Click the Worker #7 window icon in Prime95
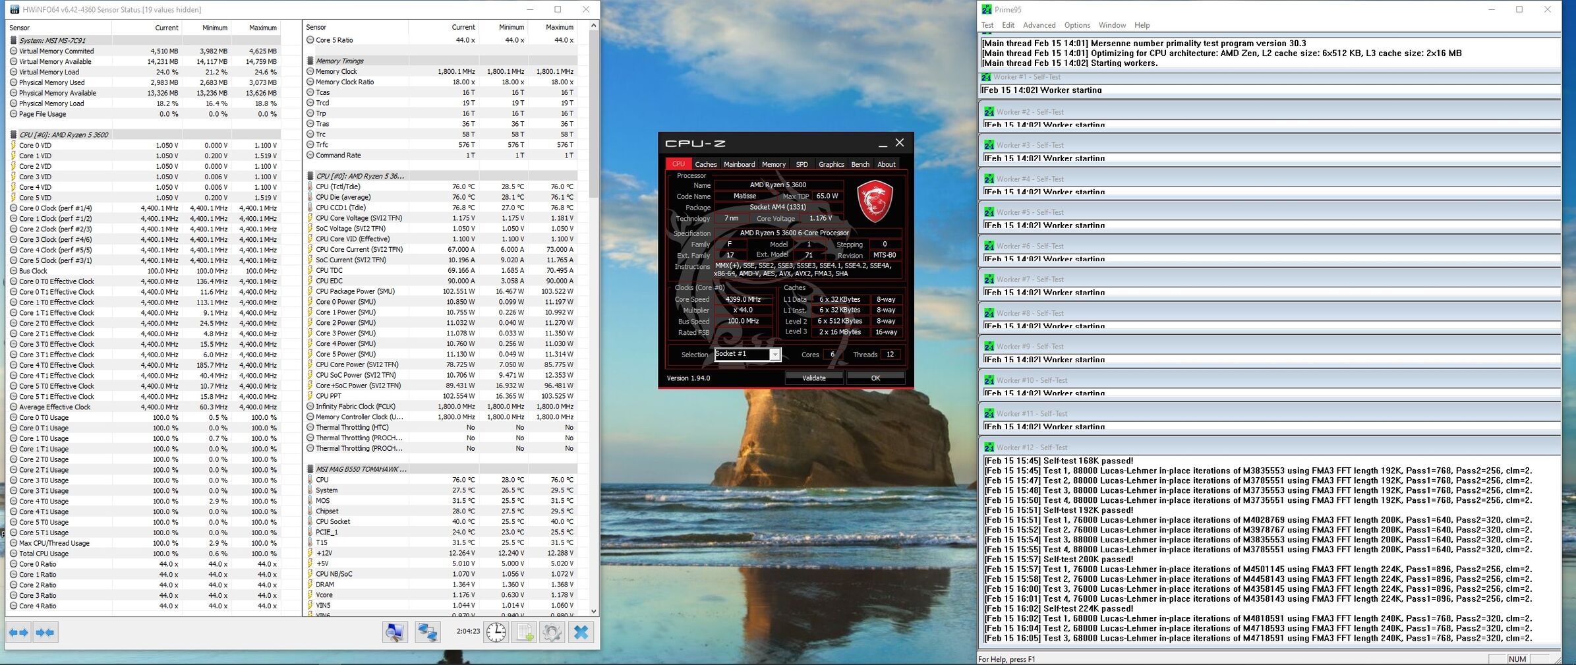1576x665 pixels. click(x=989, y=279)
